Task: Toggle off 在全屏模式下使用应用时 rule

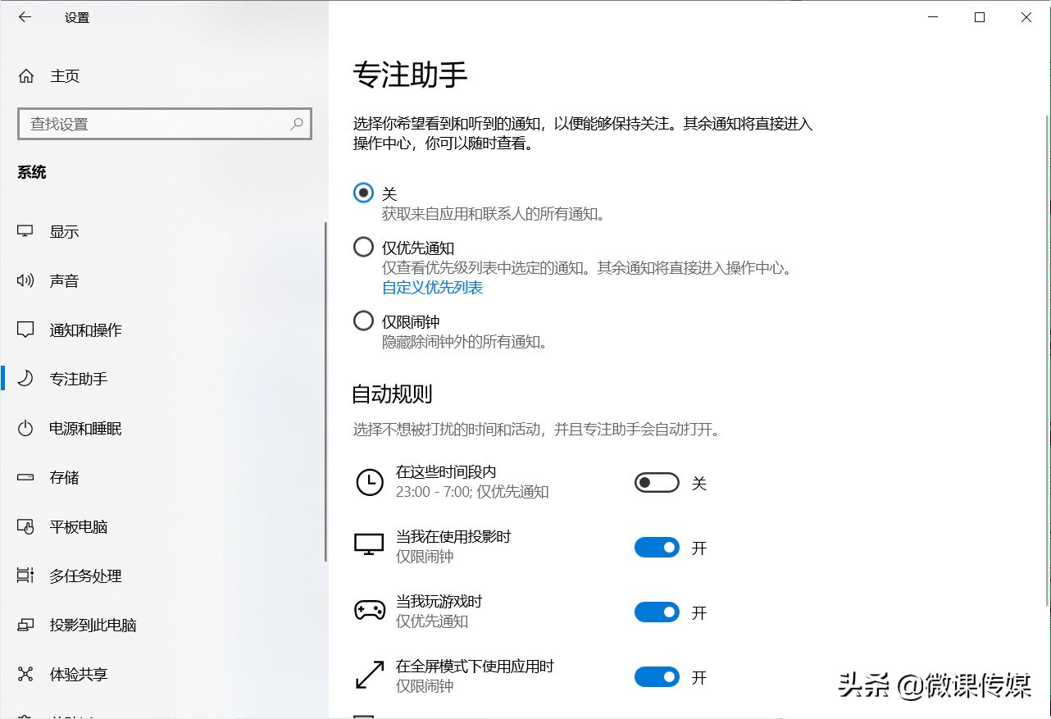Action: 656,676
